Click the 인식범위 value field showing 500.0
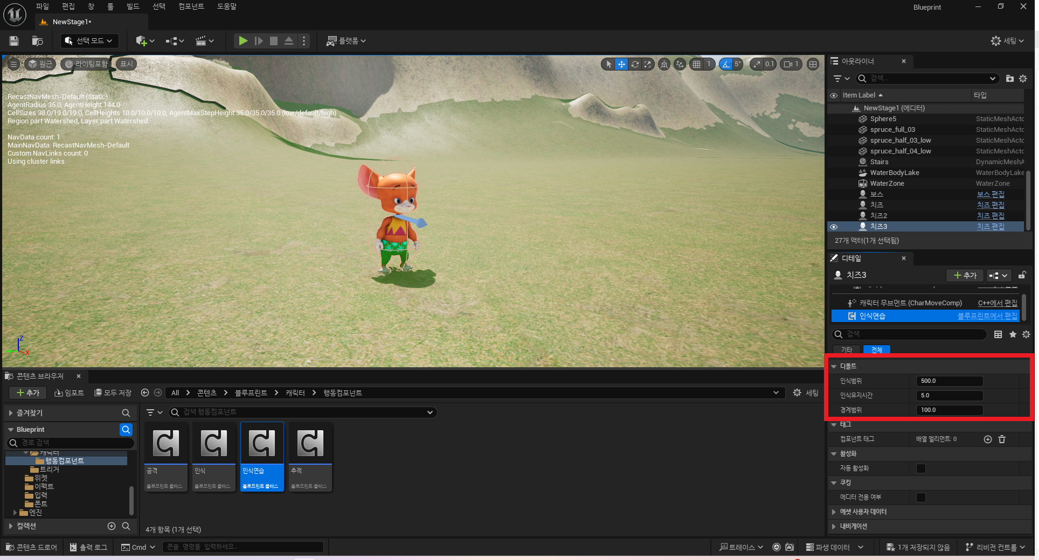This screenshot has height=560, width=1039. pyautogui.click(x=950, y=381)
